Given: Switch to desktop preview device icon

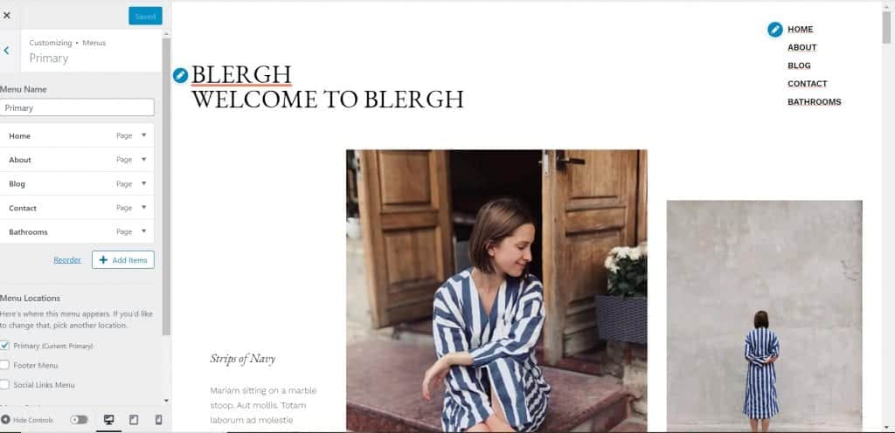Looking at the screenshot, I should click(x=108, y=420).
